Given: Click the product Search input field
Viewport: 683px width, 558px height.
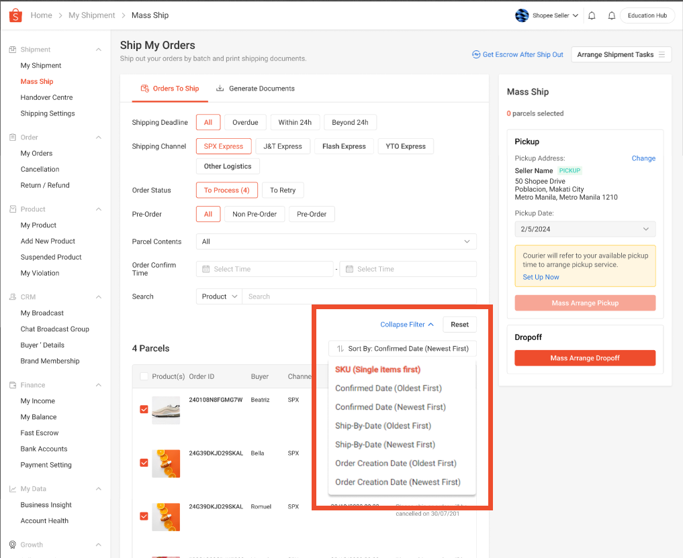Looking at the screenshot, I should (x=359, y=296).
